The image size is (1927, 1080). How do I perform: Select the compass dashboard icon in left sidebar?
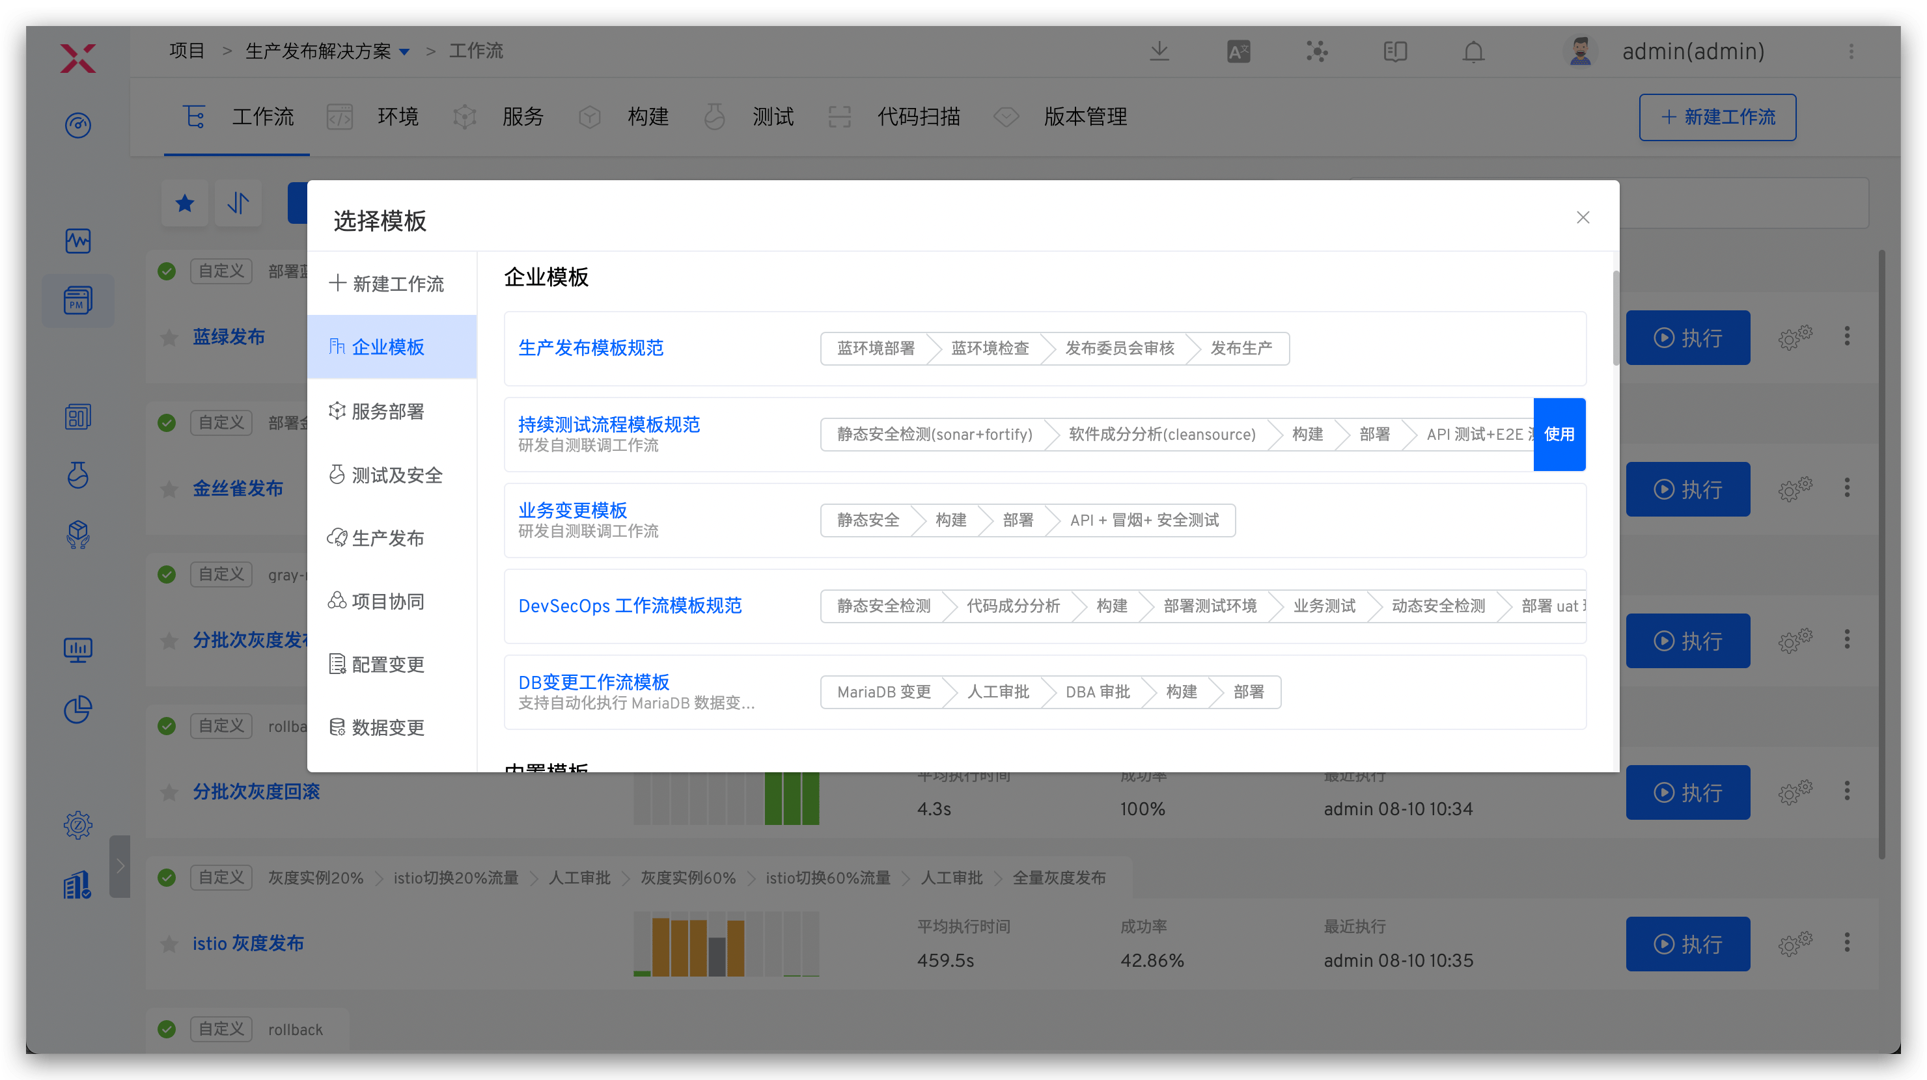[x=78, y=126]
